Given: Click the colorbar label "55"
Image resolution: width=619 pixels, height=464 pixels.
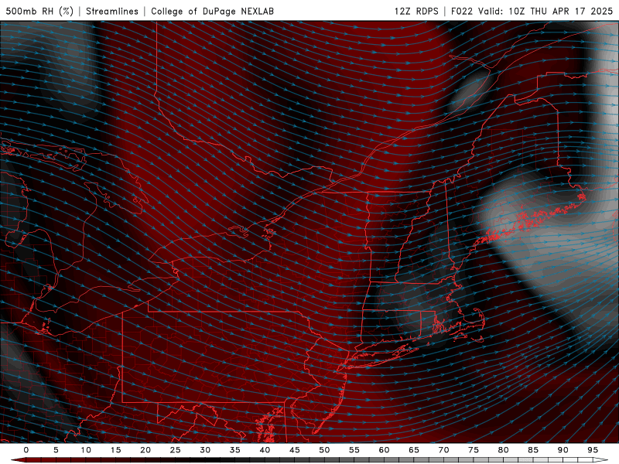Looking at the screenshot, I should tap(354, 450).
